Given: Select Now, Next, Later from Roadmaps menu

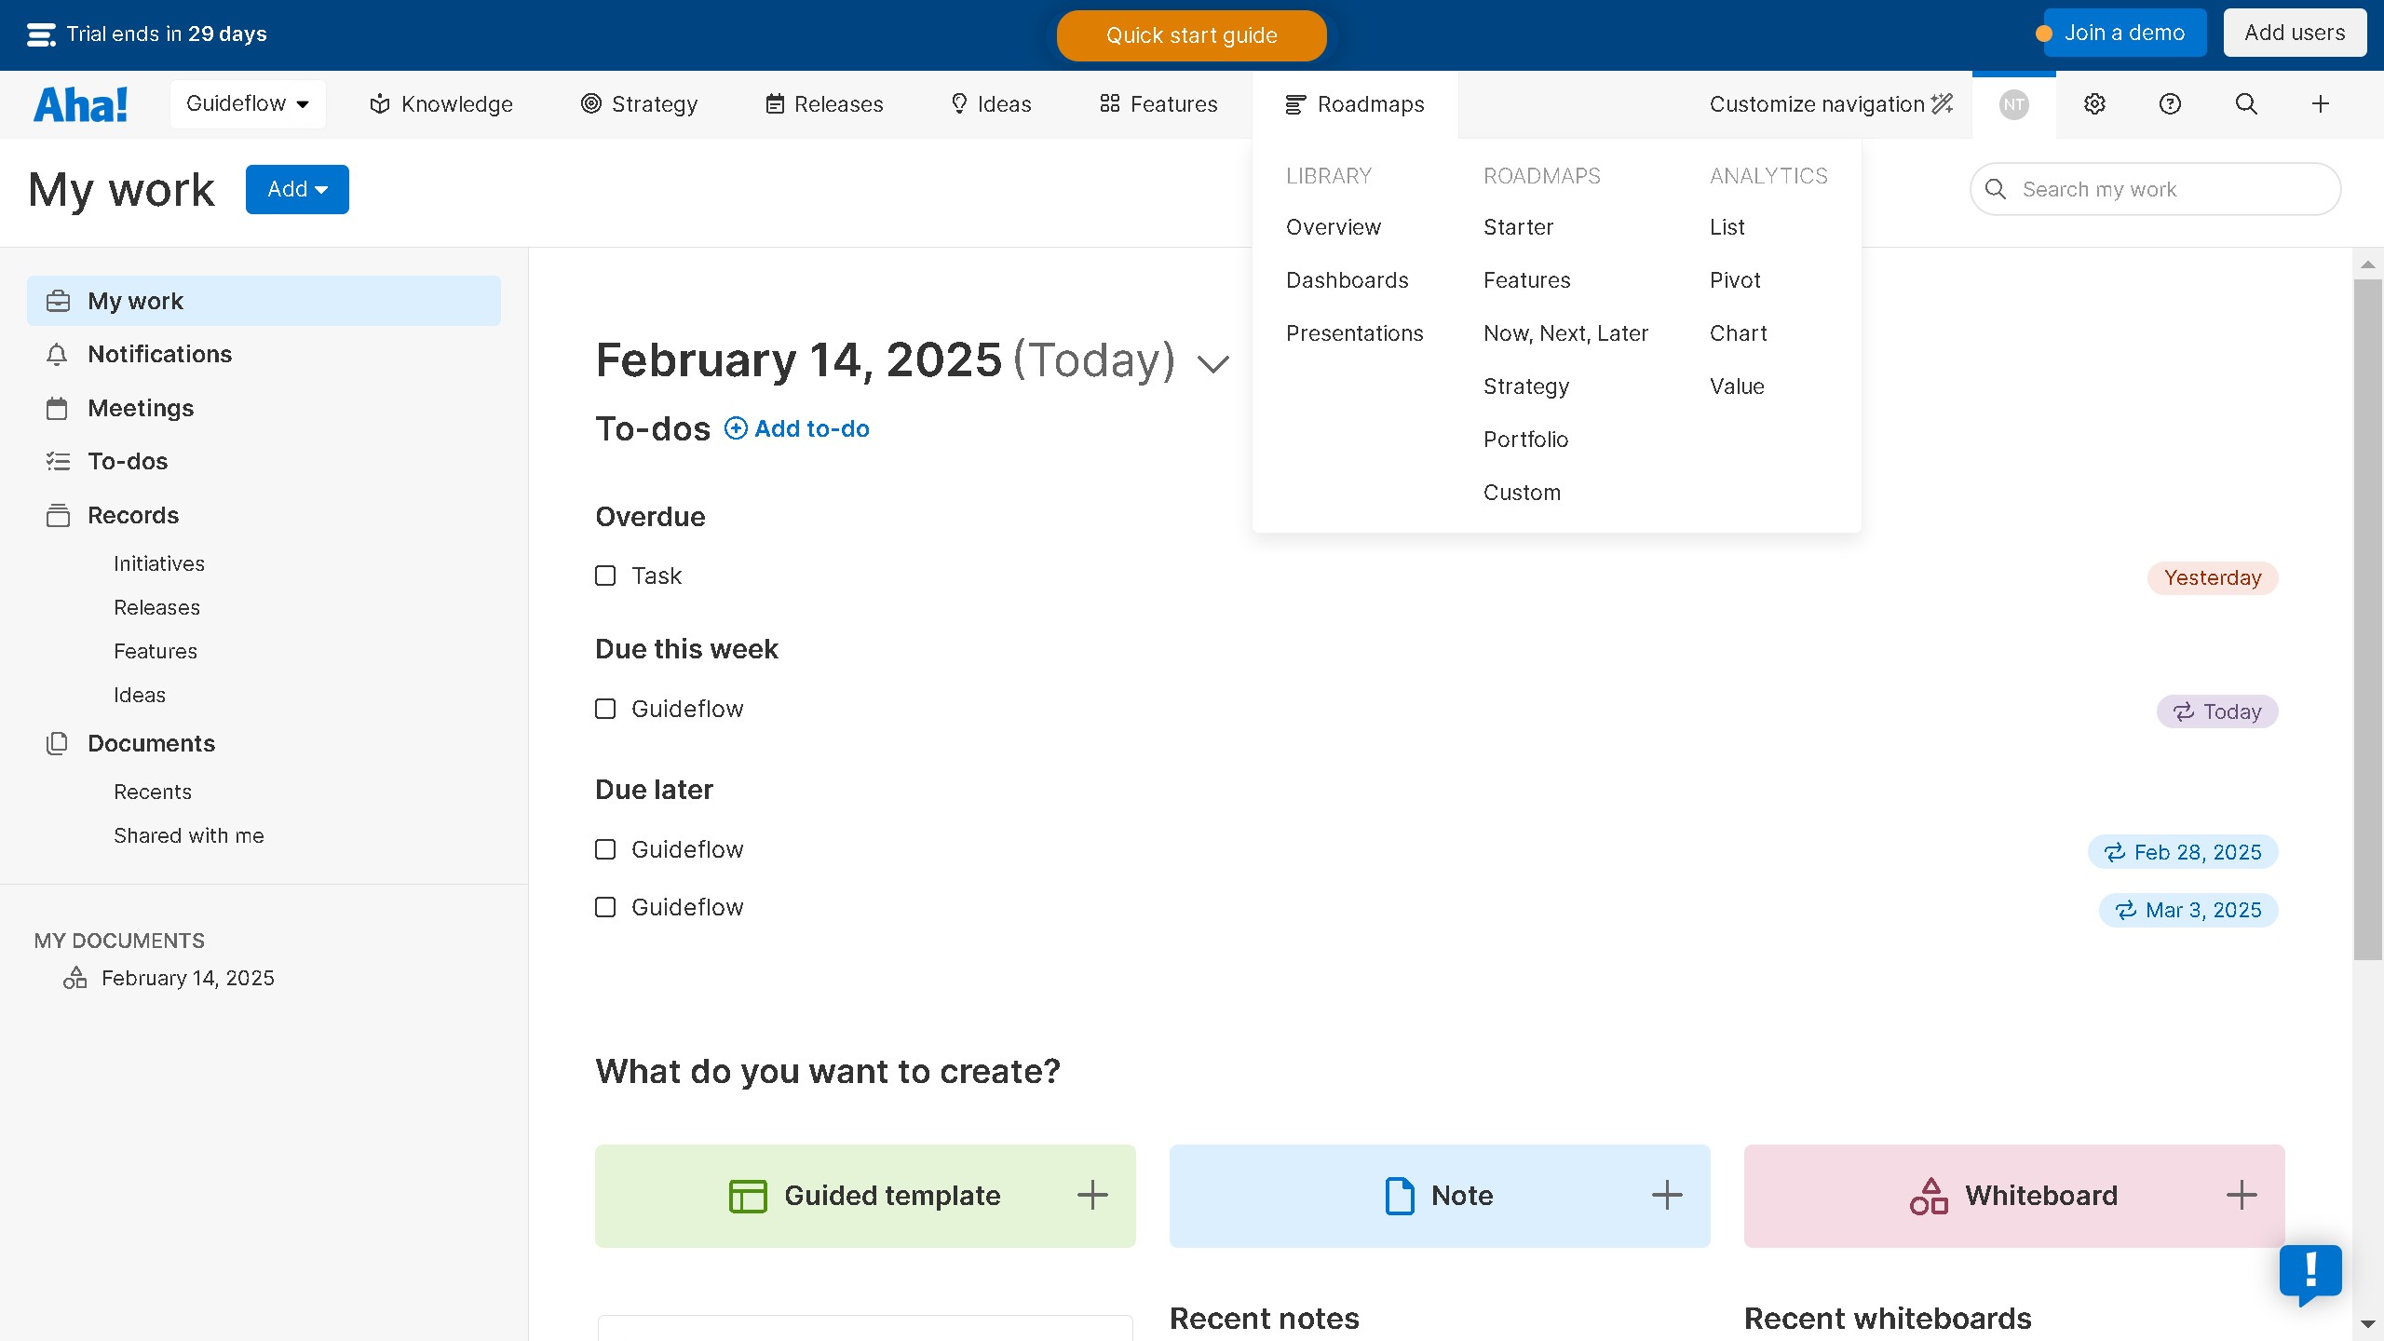Looking at the screenshot, I should coord(1565,332).
